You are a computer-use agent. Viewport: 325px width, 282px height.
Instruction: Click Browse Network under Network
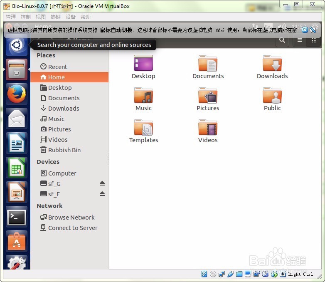point(69,217)
